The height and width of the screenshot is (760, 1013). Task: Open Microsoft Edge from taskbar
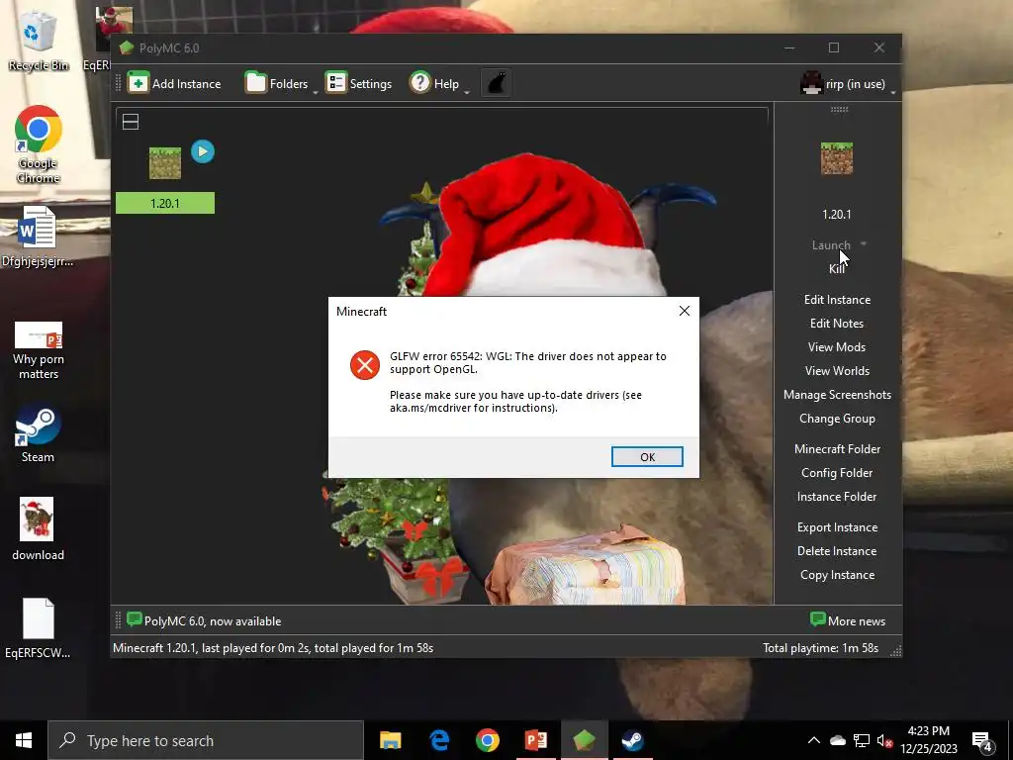point(439,740)
